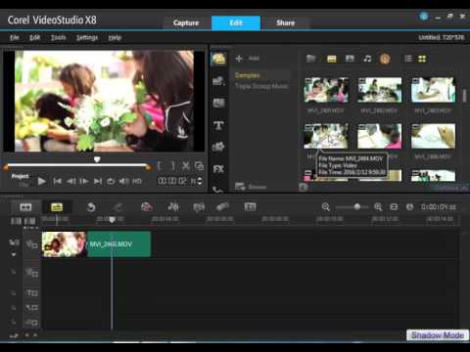
Task: Open the Sound Mixer
Action: [173, 207]
